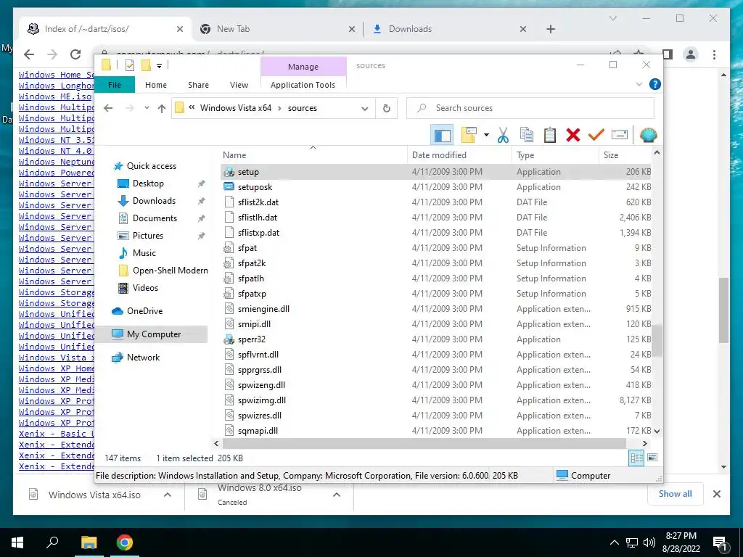Go up one folder level
Viewport: 743px width, 557px height.
click(x=162, y=109)
